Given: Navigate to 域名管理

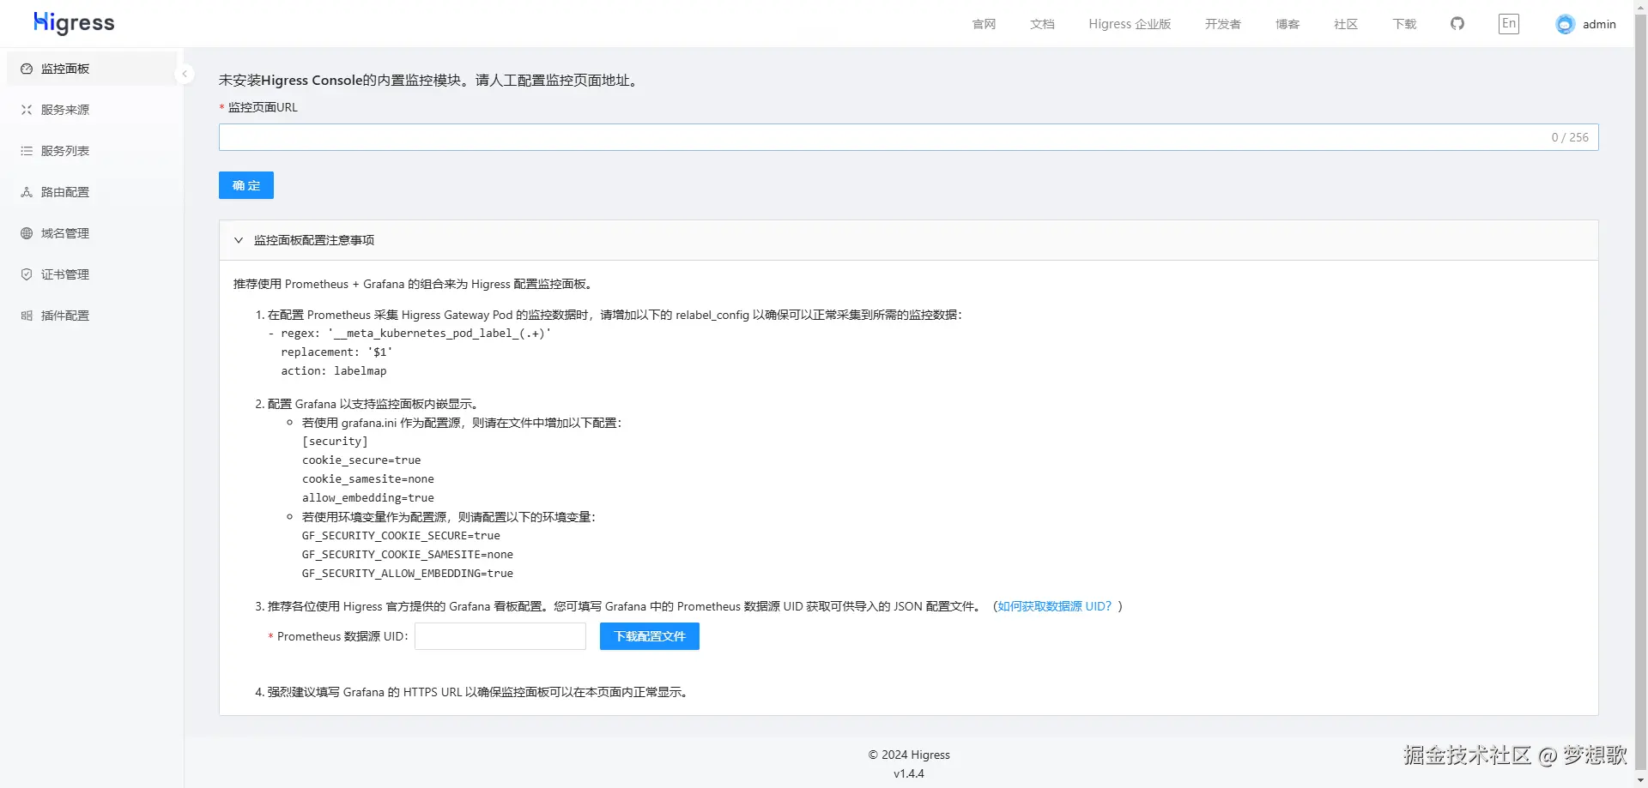Looking at the screenshot, I should pos(92,233).
